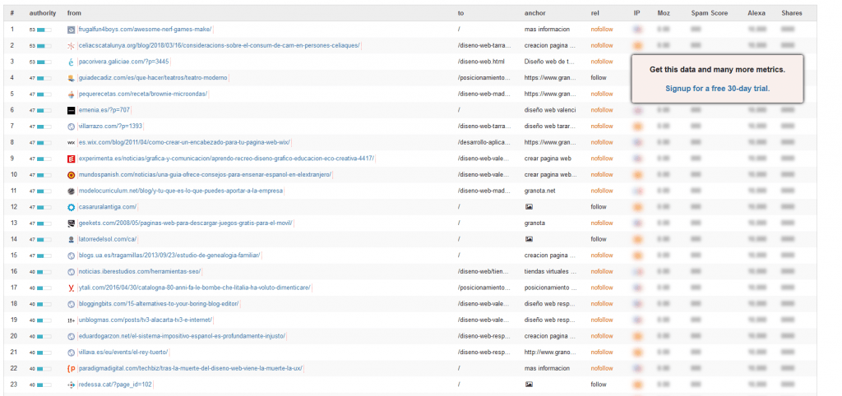Click the pacorivera.galiciae.com favicon icon
Image resolution: width=842 pixels, height=396 pixels.
click(x=71, y=62)
